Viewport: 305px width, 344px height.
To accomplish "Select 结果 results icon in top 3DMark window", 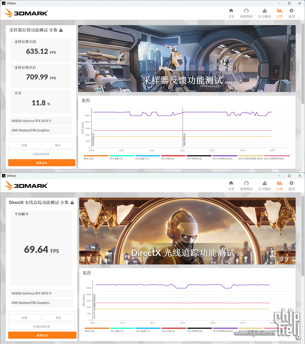I will coord(279,13).
